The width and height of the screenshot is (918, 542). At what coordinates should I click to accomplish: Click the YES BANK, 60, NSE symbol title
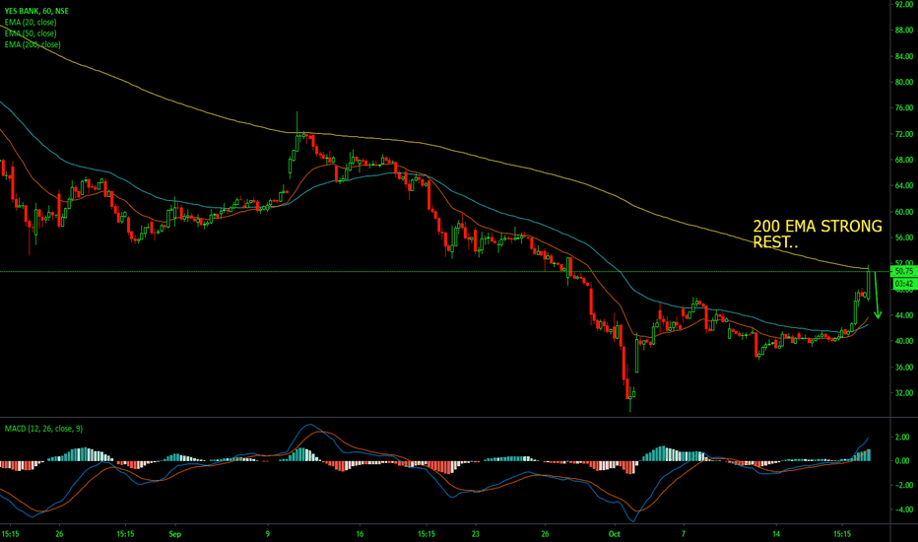[36, 11]
